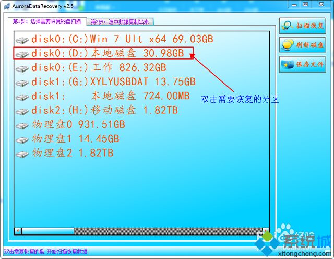Click the horizontal scrollbar left arrow
This screenshot has width=334, height=259.
(18, 231)
